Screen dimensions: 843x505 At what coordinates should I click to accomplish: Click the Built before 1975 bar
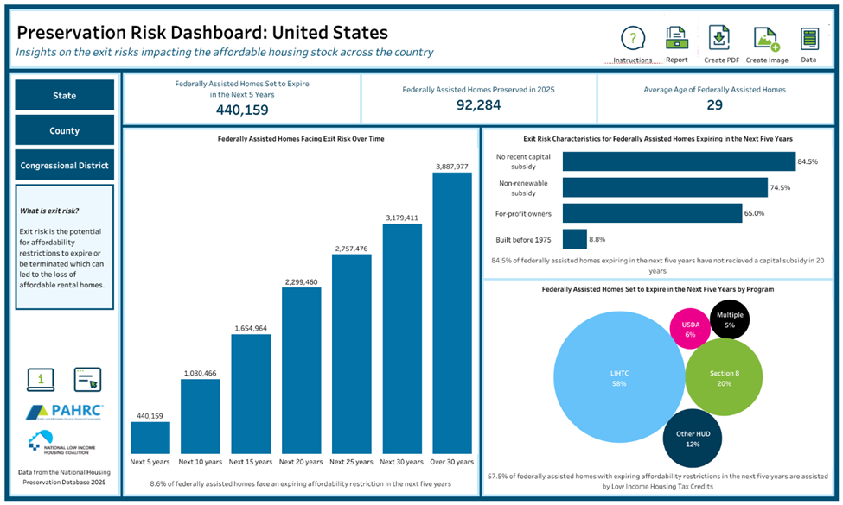point(575,239)
